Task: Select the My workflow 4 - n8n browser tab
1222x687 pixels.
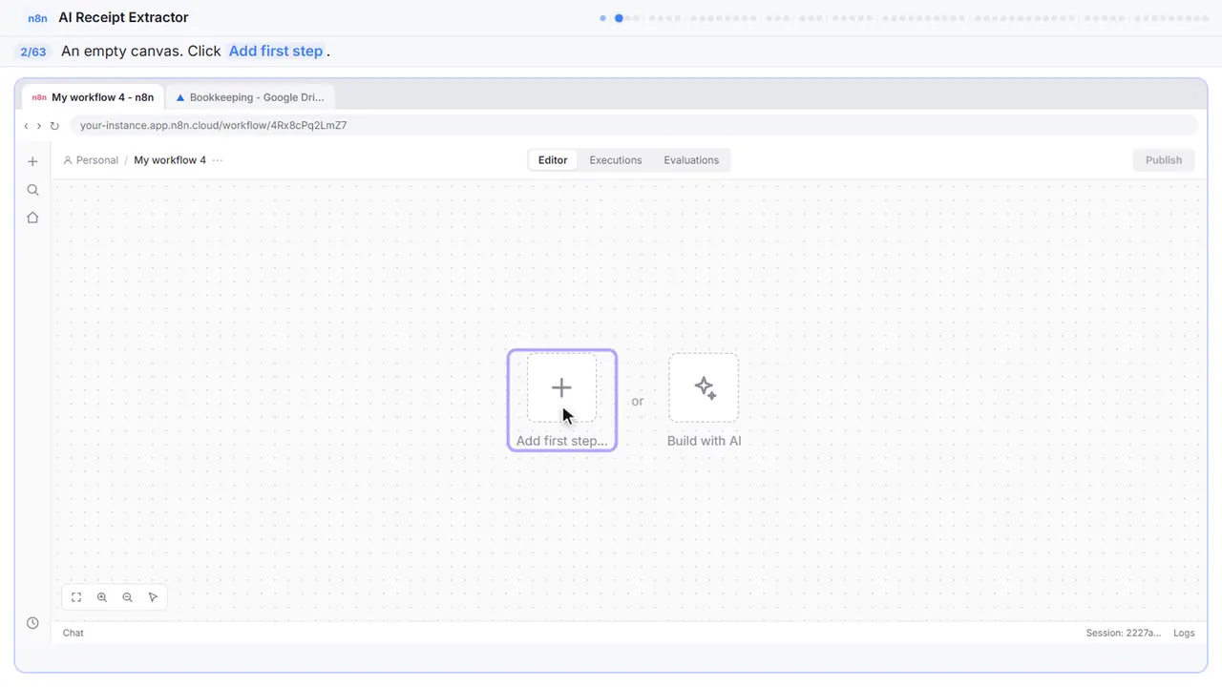Action: tap(93, 97)
